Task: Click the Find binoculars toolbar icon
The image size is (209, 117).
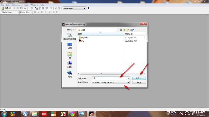Action: click(25, 8)
